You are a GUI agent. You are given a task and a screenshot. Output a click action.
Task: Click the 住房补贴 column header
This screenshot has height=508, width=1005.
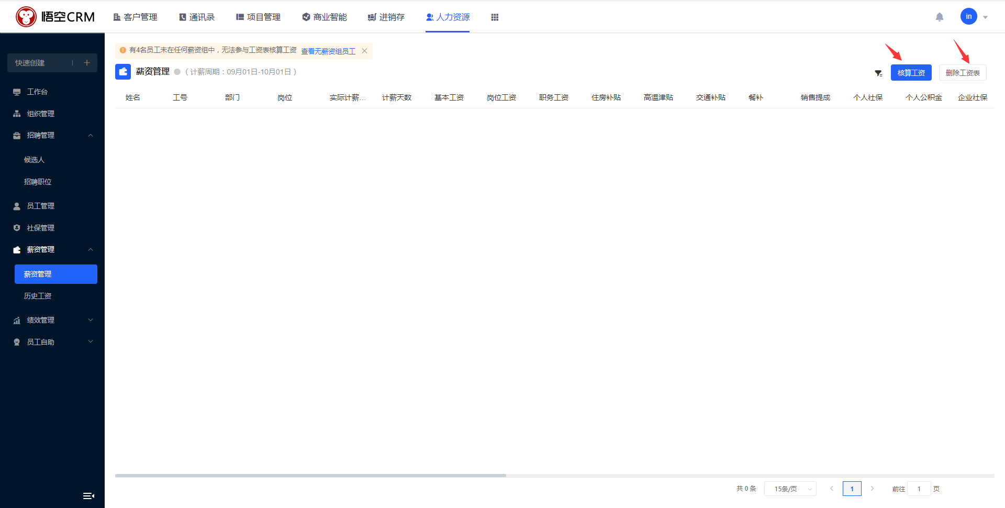(x=606, y=97)
